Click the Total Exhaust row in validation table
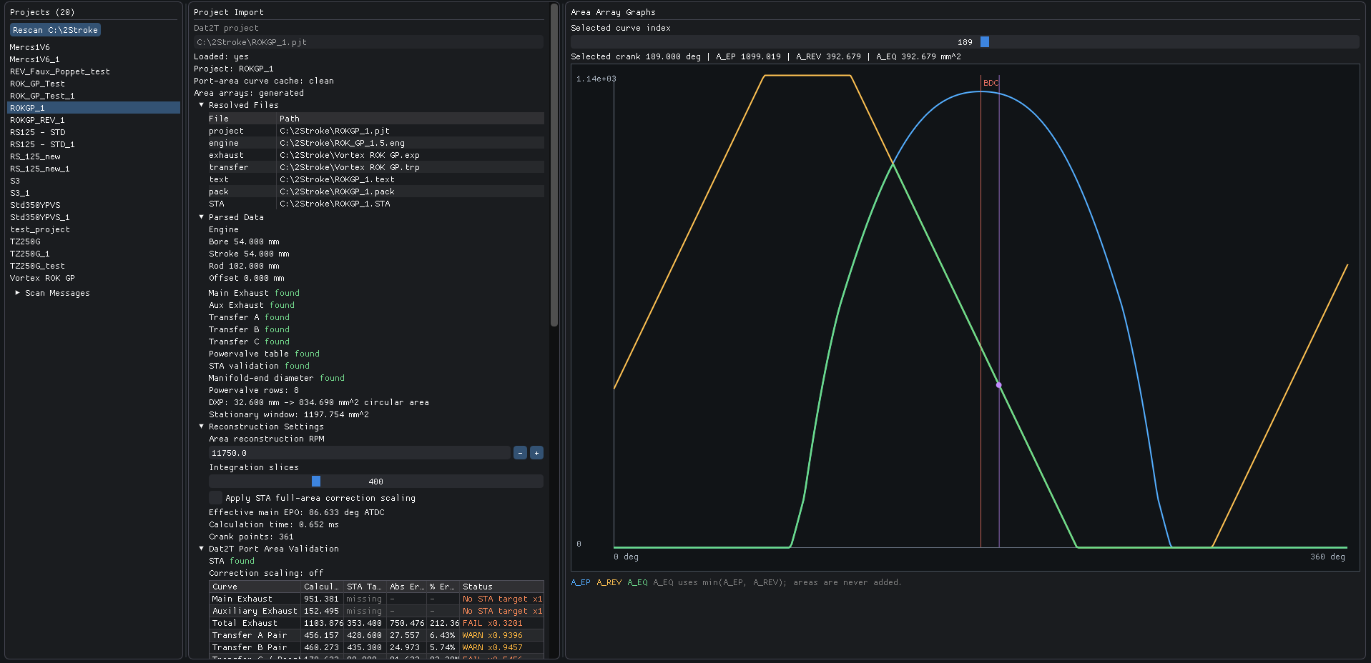The image size is (1371, 663). coord(376,623)
